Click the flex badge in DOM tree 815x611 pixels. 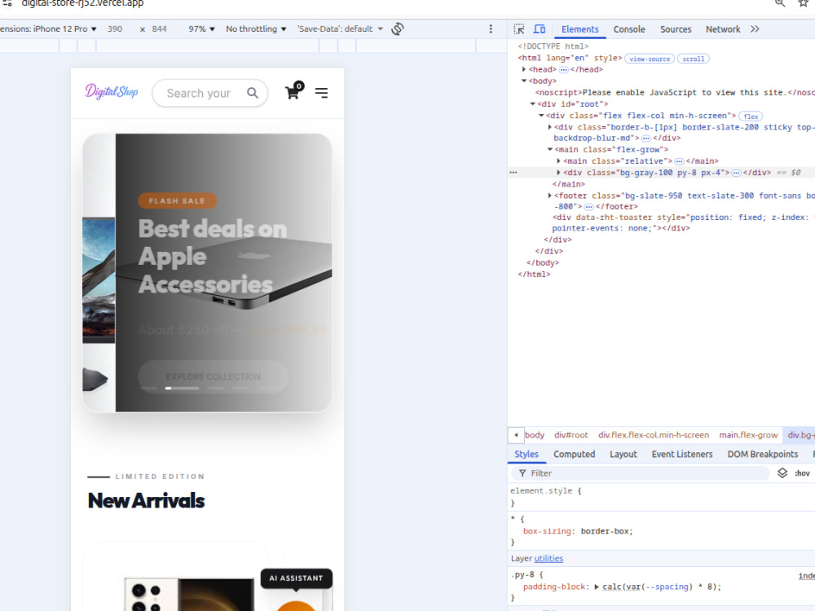[751, 116]
